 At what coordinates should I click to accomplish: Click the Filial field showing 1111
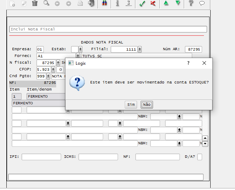pos(124,49)
